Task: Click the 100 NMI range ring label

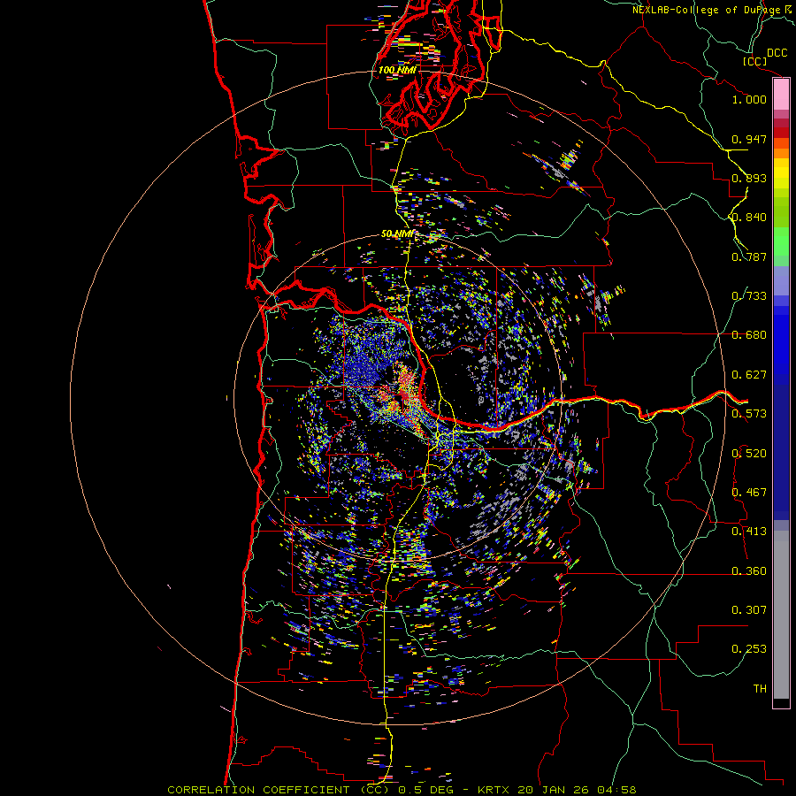Action: tap(397, 70)
